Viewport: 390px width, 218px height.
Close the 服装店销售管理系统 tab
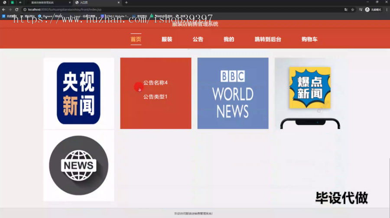[x=70, y=3]
